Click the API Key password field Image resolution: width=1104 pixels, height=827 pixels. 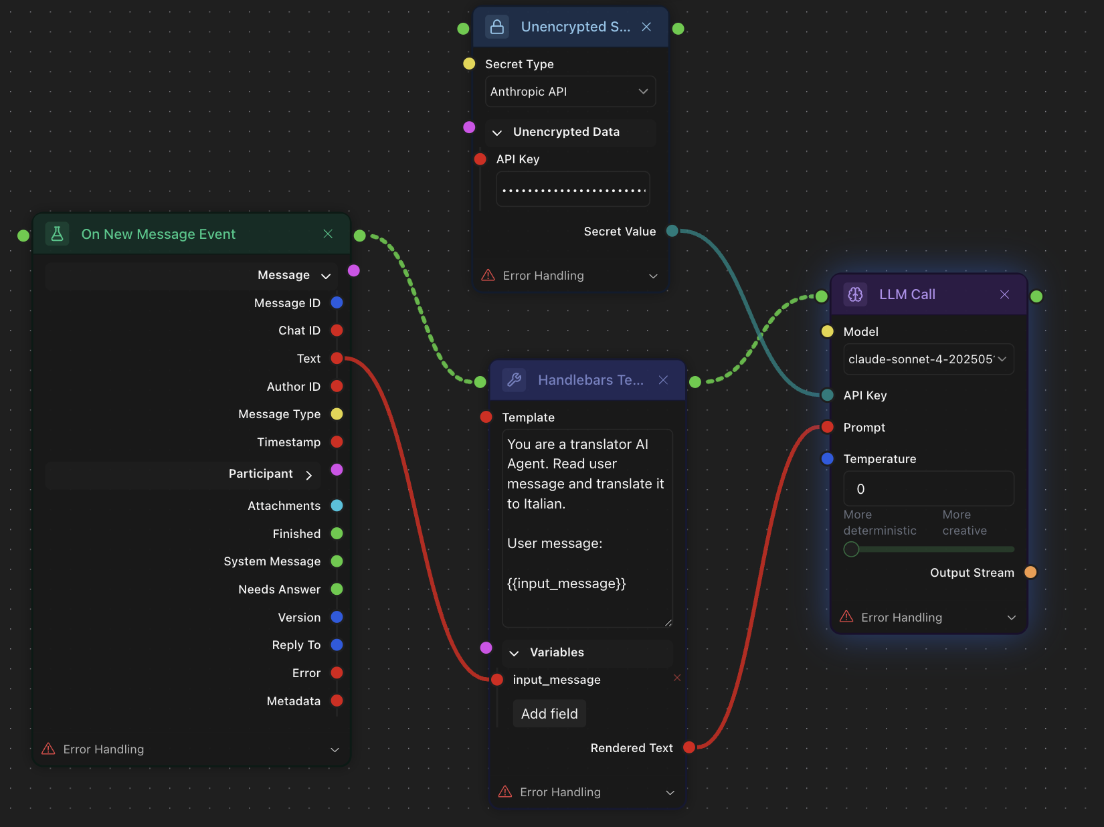pyautogui.click(x=573, y=190)
